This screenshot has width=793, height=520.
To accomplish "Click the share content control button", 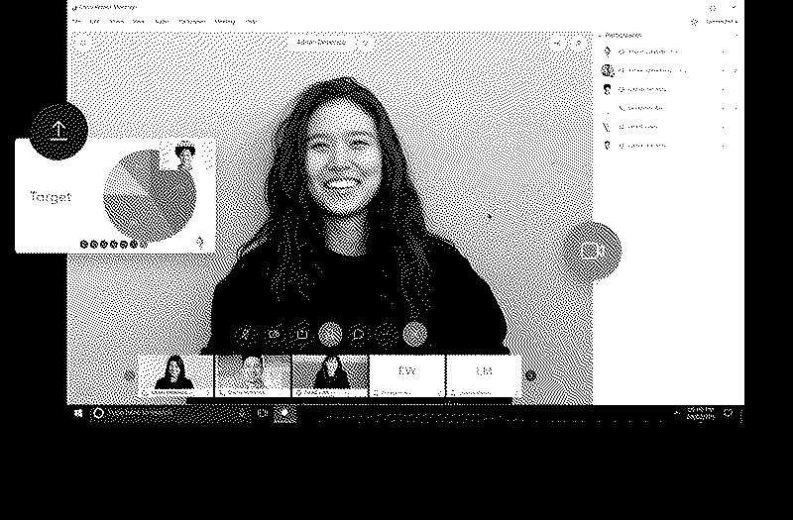I will 302,335.
